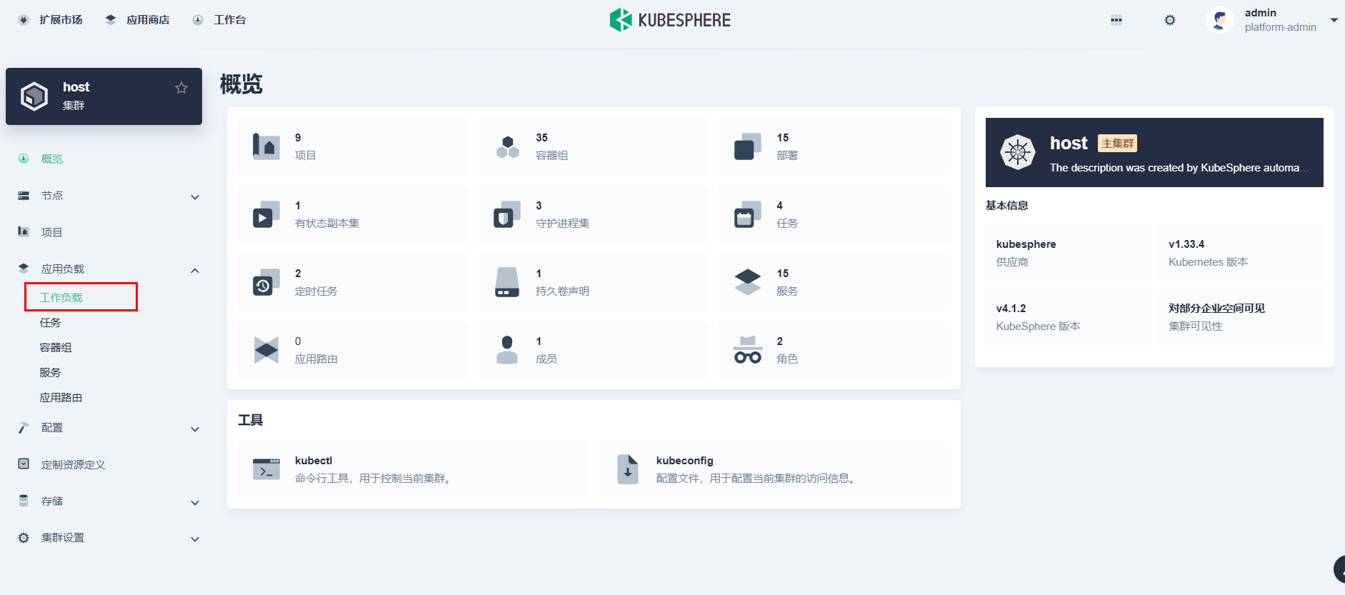The width and height of the screenshot is (1345, 595).
Task: Open the kubectl command line tool
Action: tap(414, 469)
